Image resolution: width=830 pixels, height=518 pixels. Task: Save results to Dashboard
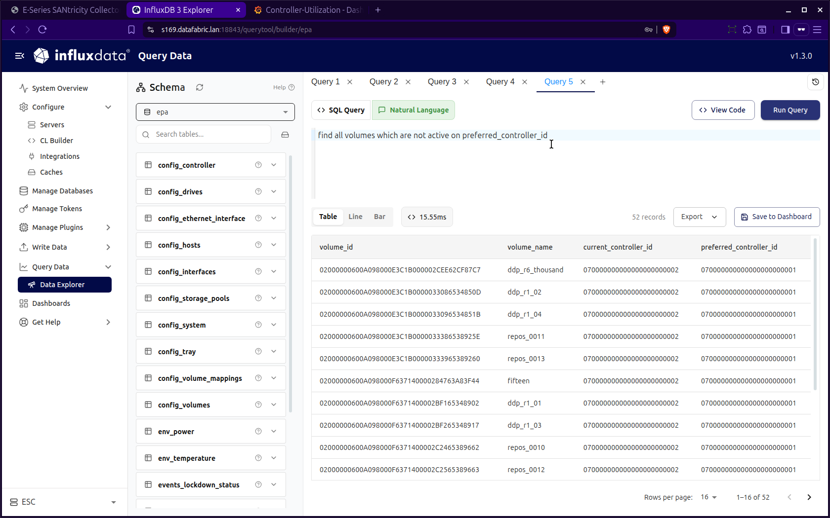point(777,217)
